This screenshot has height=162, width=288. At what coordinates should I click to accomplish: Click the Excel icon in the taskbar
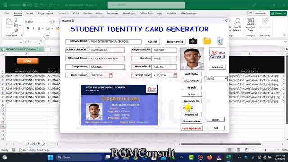(x=228, y=157)
